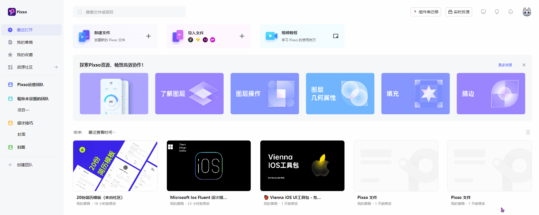Click the lightbulb tips icon

[x=497, y=12]
